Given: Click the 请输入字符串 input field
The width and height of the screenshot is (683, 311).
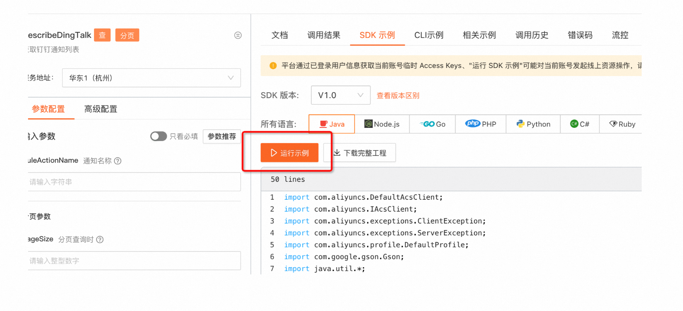Looking at the screenshot, I should coord(134,182).
